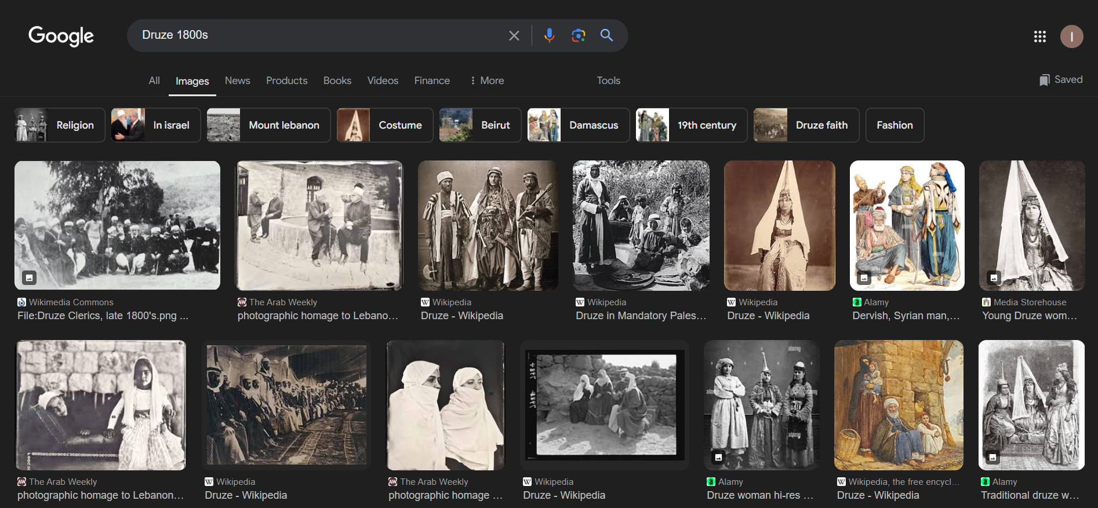Open the Druze Clerics late 1800's link
The height and width of the screenshot is (508, 1098).
pos(103,316)
